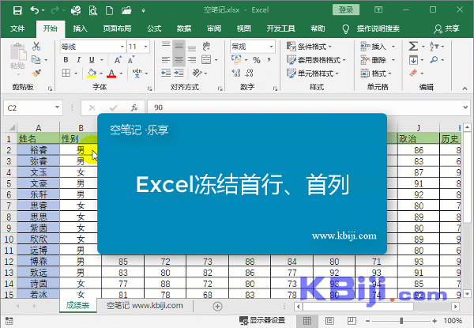The height and width of the screenshot is (328, 474).
Task: Merge and center cells icon
Action: pos(206,60)
